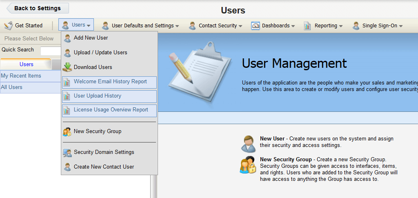The width and height of the screenshot is (418, 198).
Task: Click the New Security Group menu icon
Action: coord(67,131)
